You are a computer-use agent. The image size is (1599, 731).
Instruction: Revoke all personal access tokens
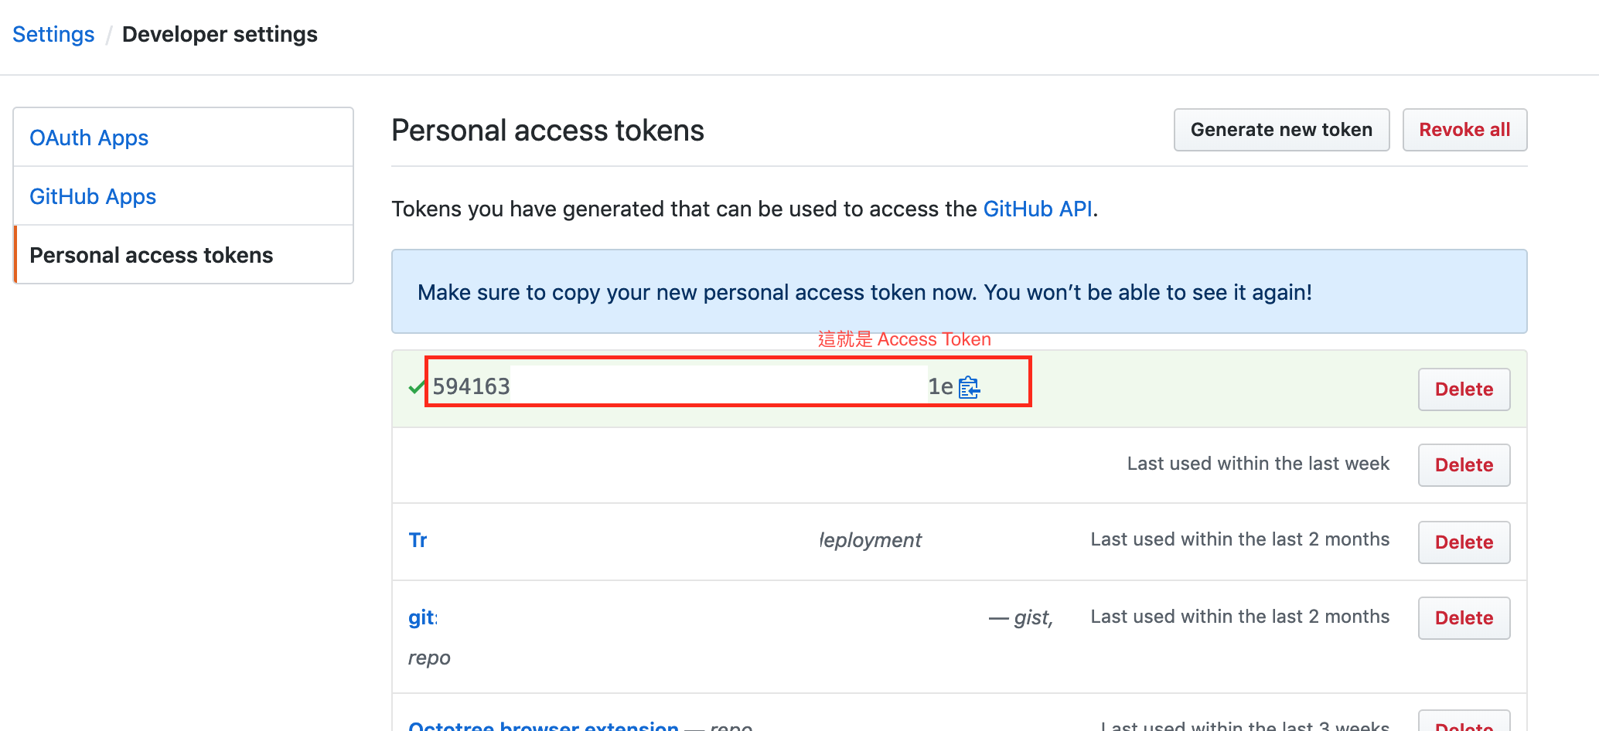coord(1464,130)
